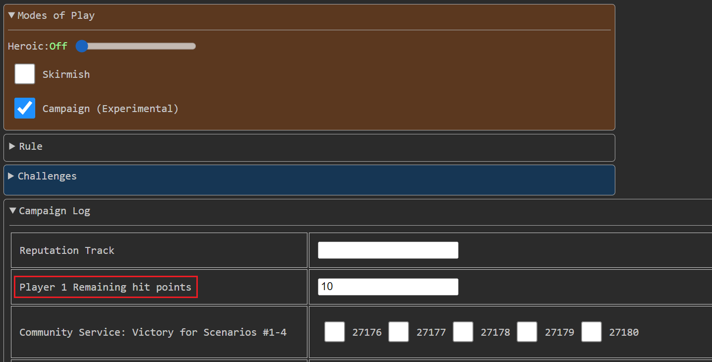Click the Reputation Track input field
The image size is (712, 362).
click(x=388, y=250)
